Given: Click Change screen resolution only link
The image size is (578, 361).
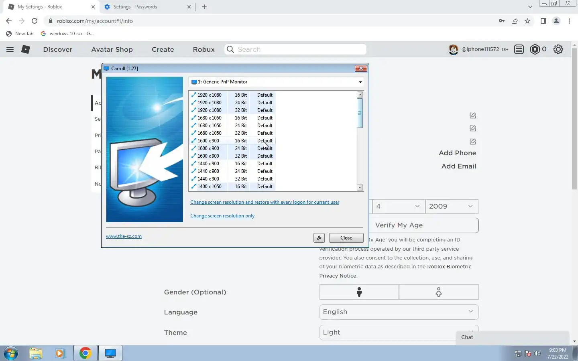Looking at the screenshot, I should click(x=222, y=216).
